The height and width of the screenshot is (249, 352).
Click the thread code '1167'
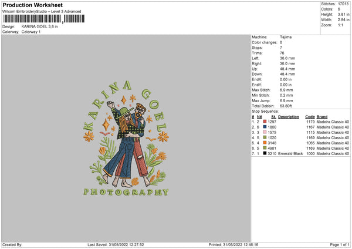(310, 127)
